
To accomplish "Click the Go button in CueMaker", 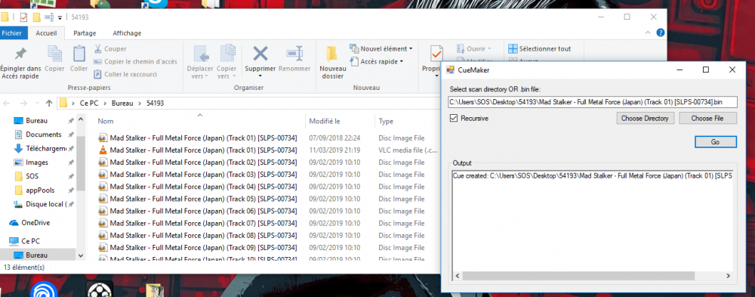I will click(x=715, y=142).
